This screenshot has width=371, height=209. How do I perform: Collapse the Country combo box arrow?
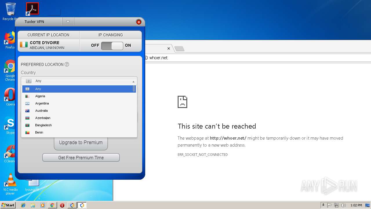(x=133, y=81)
